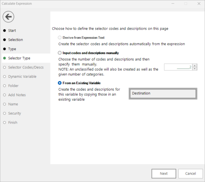Increase the number of codes with up arrow
Screen dimensions: 205x182
pos(195,66)
